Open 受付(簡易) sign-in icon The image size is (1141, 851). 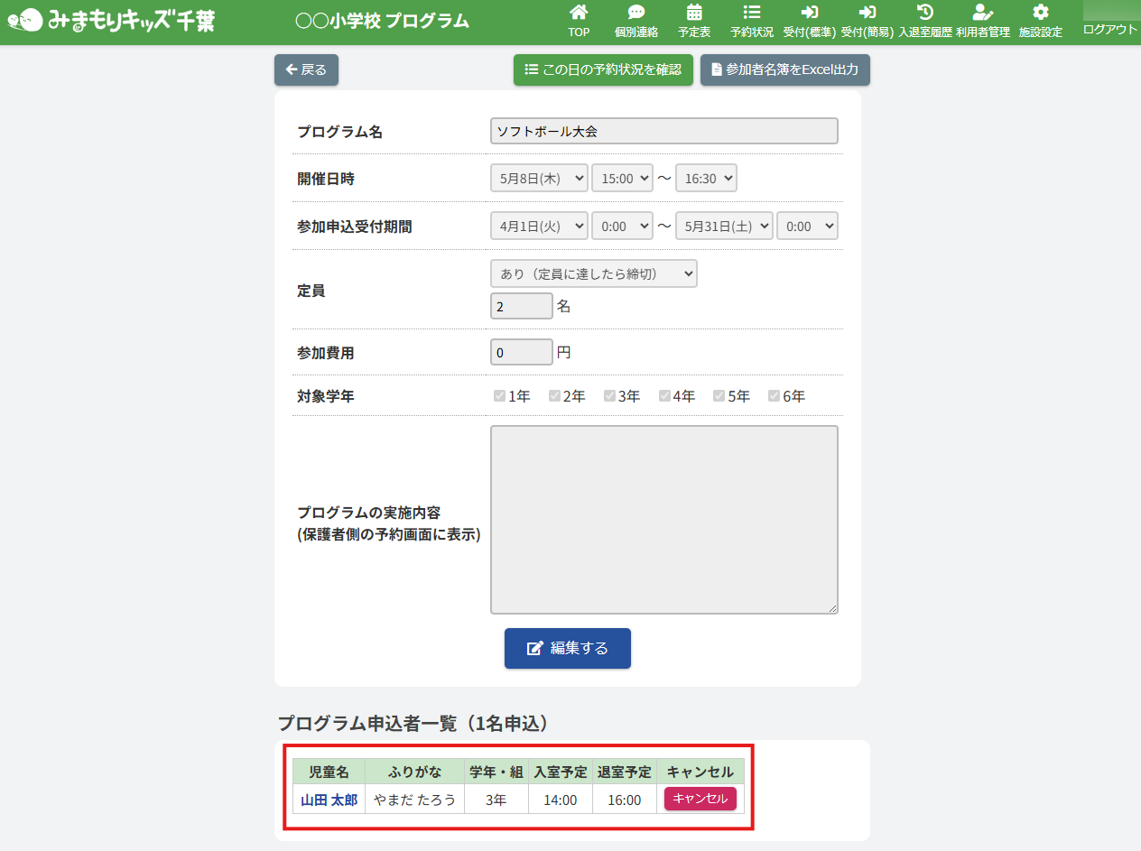click(x=867, y=13)
